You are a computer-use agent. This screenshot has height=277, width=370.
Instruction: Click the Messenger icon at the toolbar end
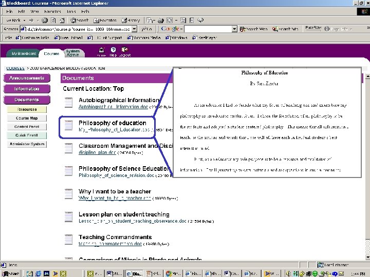(x=200, y=20)
